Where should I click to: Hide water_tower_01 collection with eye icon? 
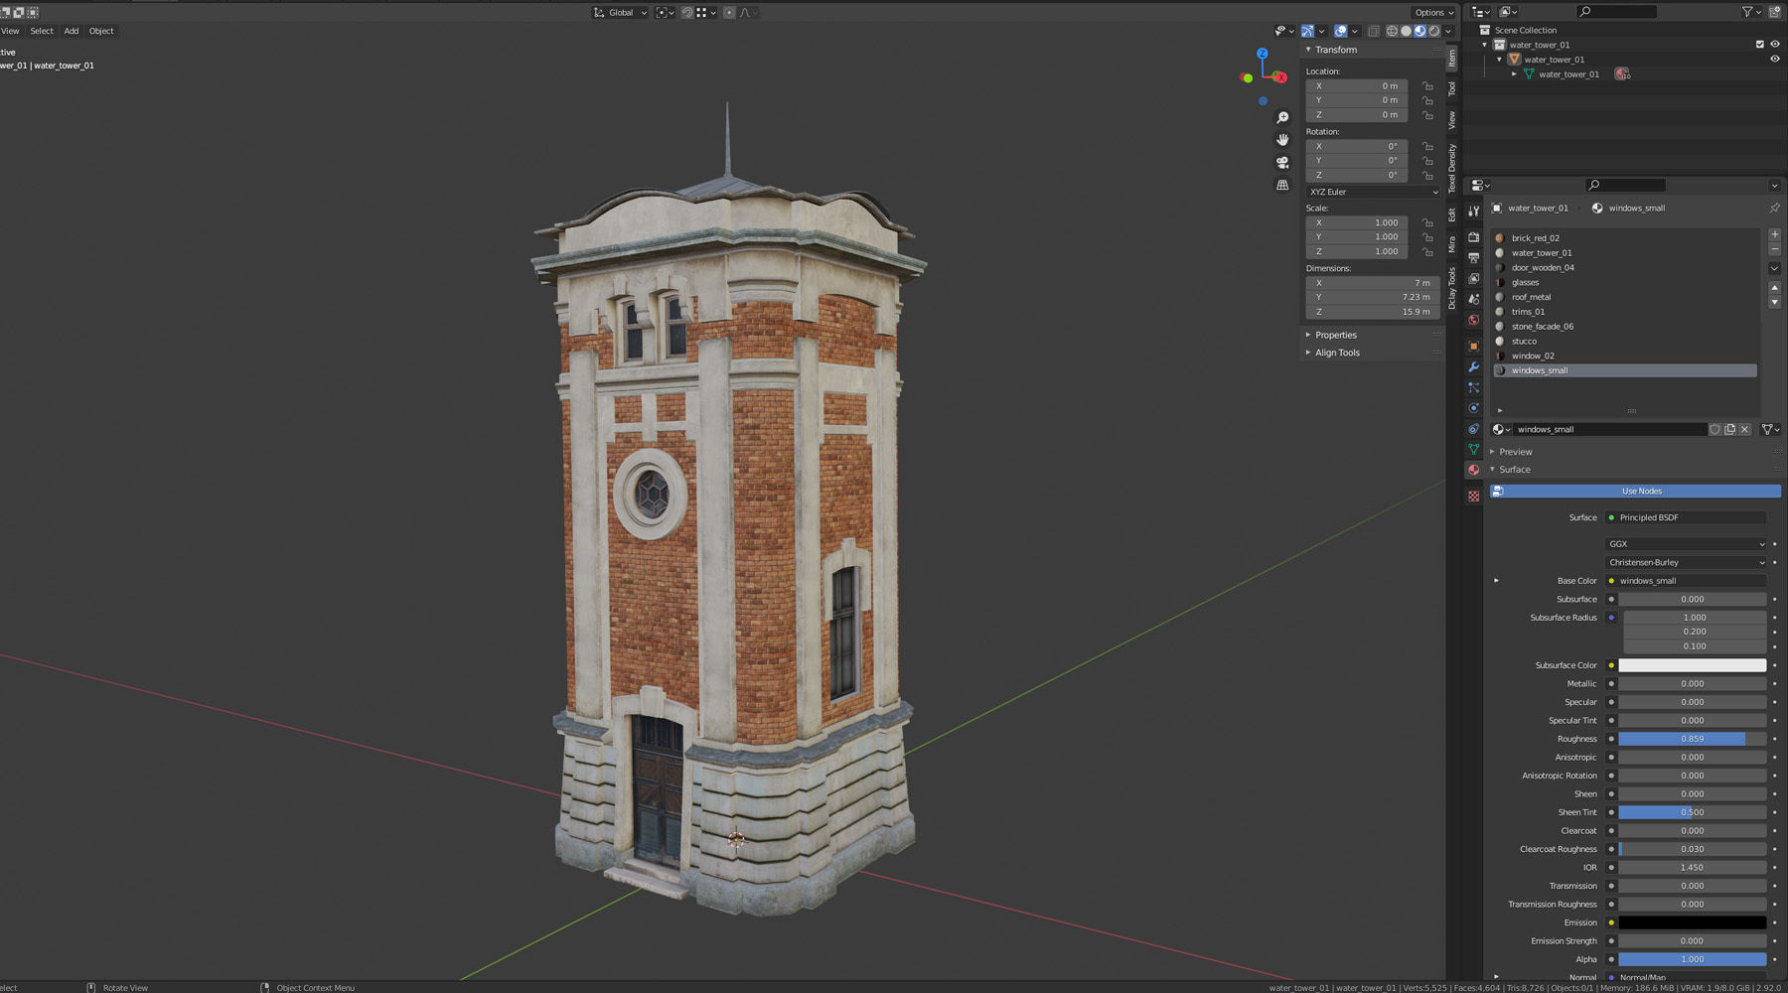pos(1774,45)
